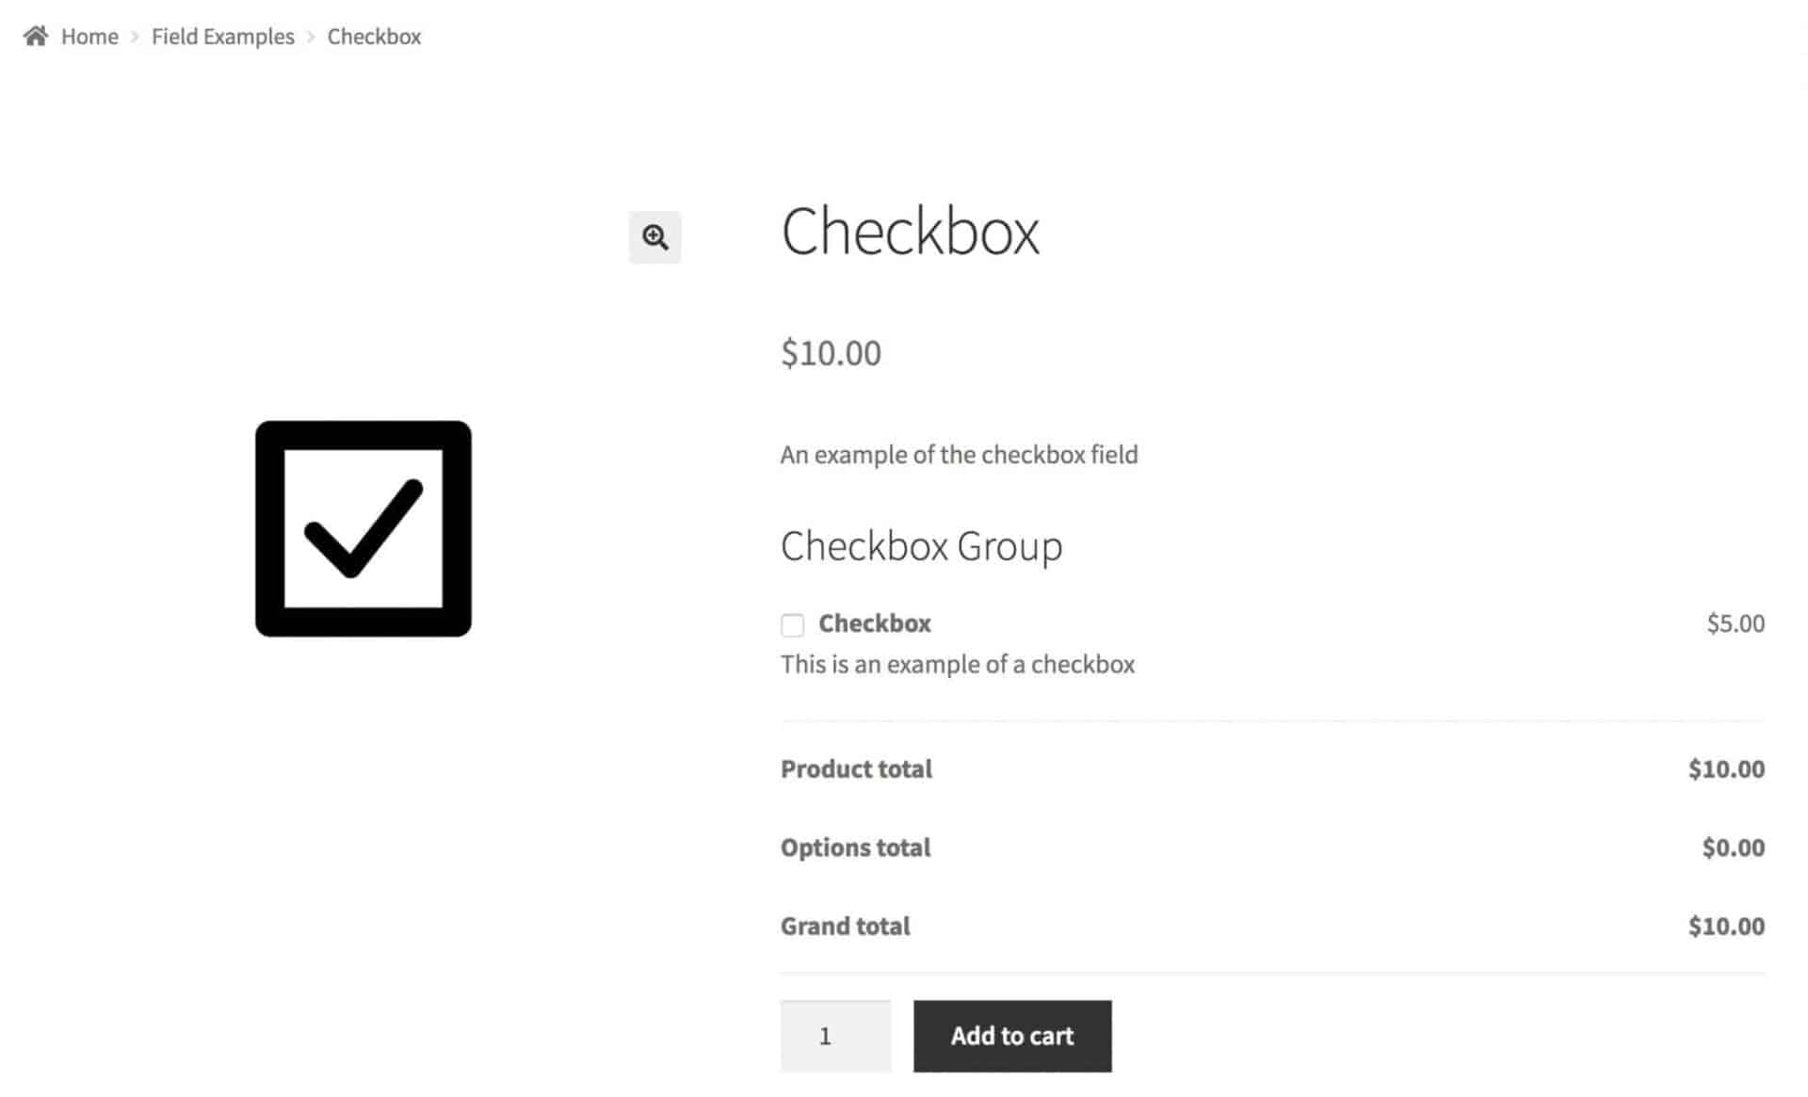
Task: Click the Checkbox product title heading
Action: click(x=910, y=231)
